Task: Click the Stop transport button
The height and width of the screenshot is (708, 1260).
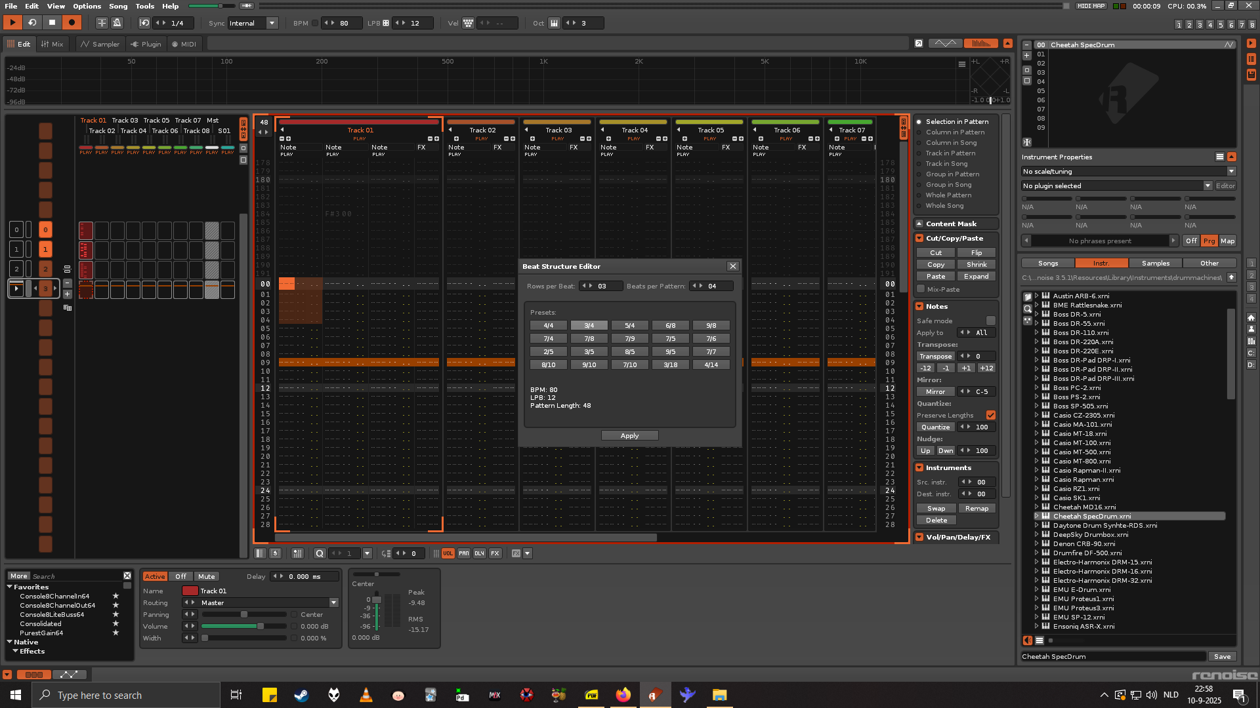Action: pos(52,23)
